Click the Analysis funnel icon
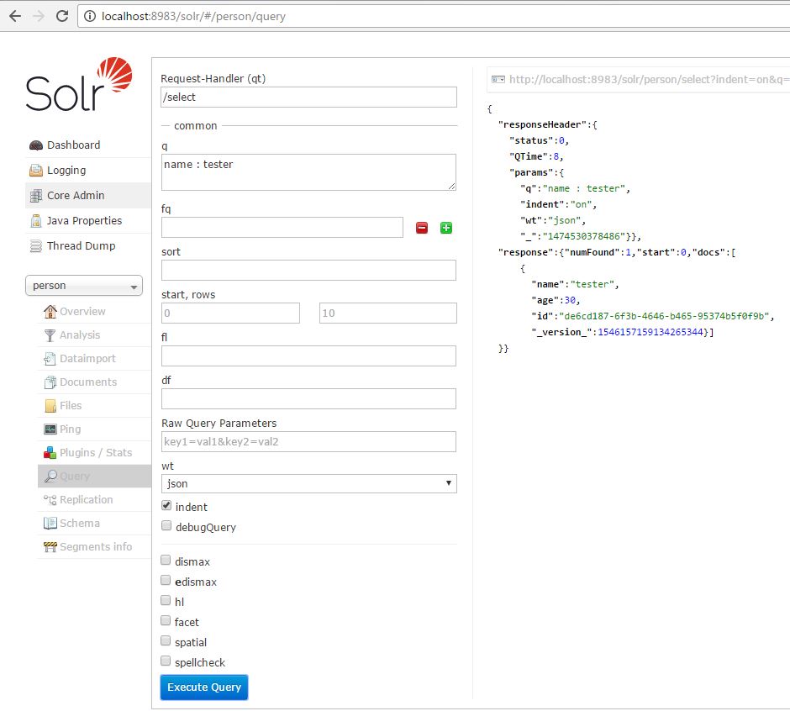790x711 pixels. (50, 335)
